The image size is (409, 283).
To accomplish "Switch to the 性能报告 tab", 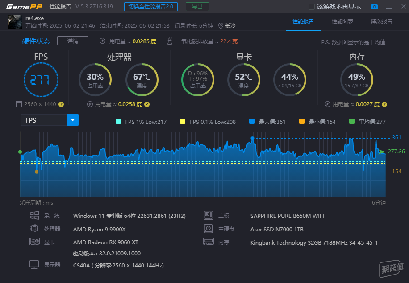I will pyautogui.click(x=303, y=21).
